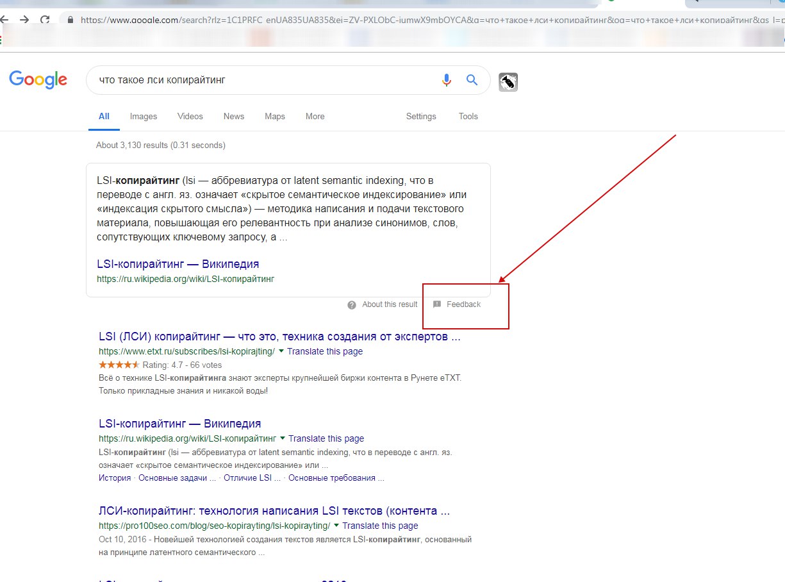Open the account avatar icon
The image size is (785, 582).
coord(508,82)
